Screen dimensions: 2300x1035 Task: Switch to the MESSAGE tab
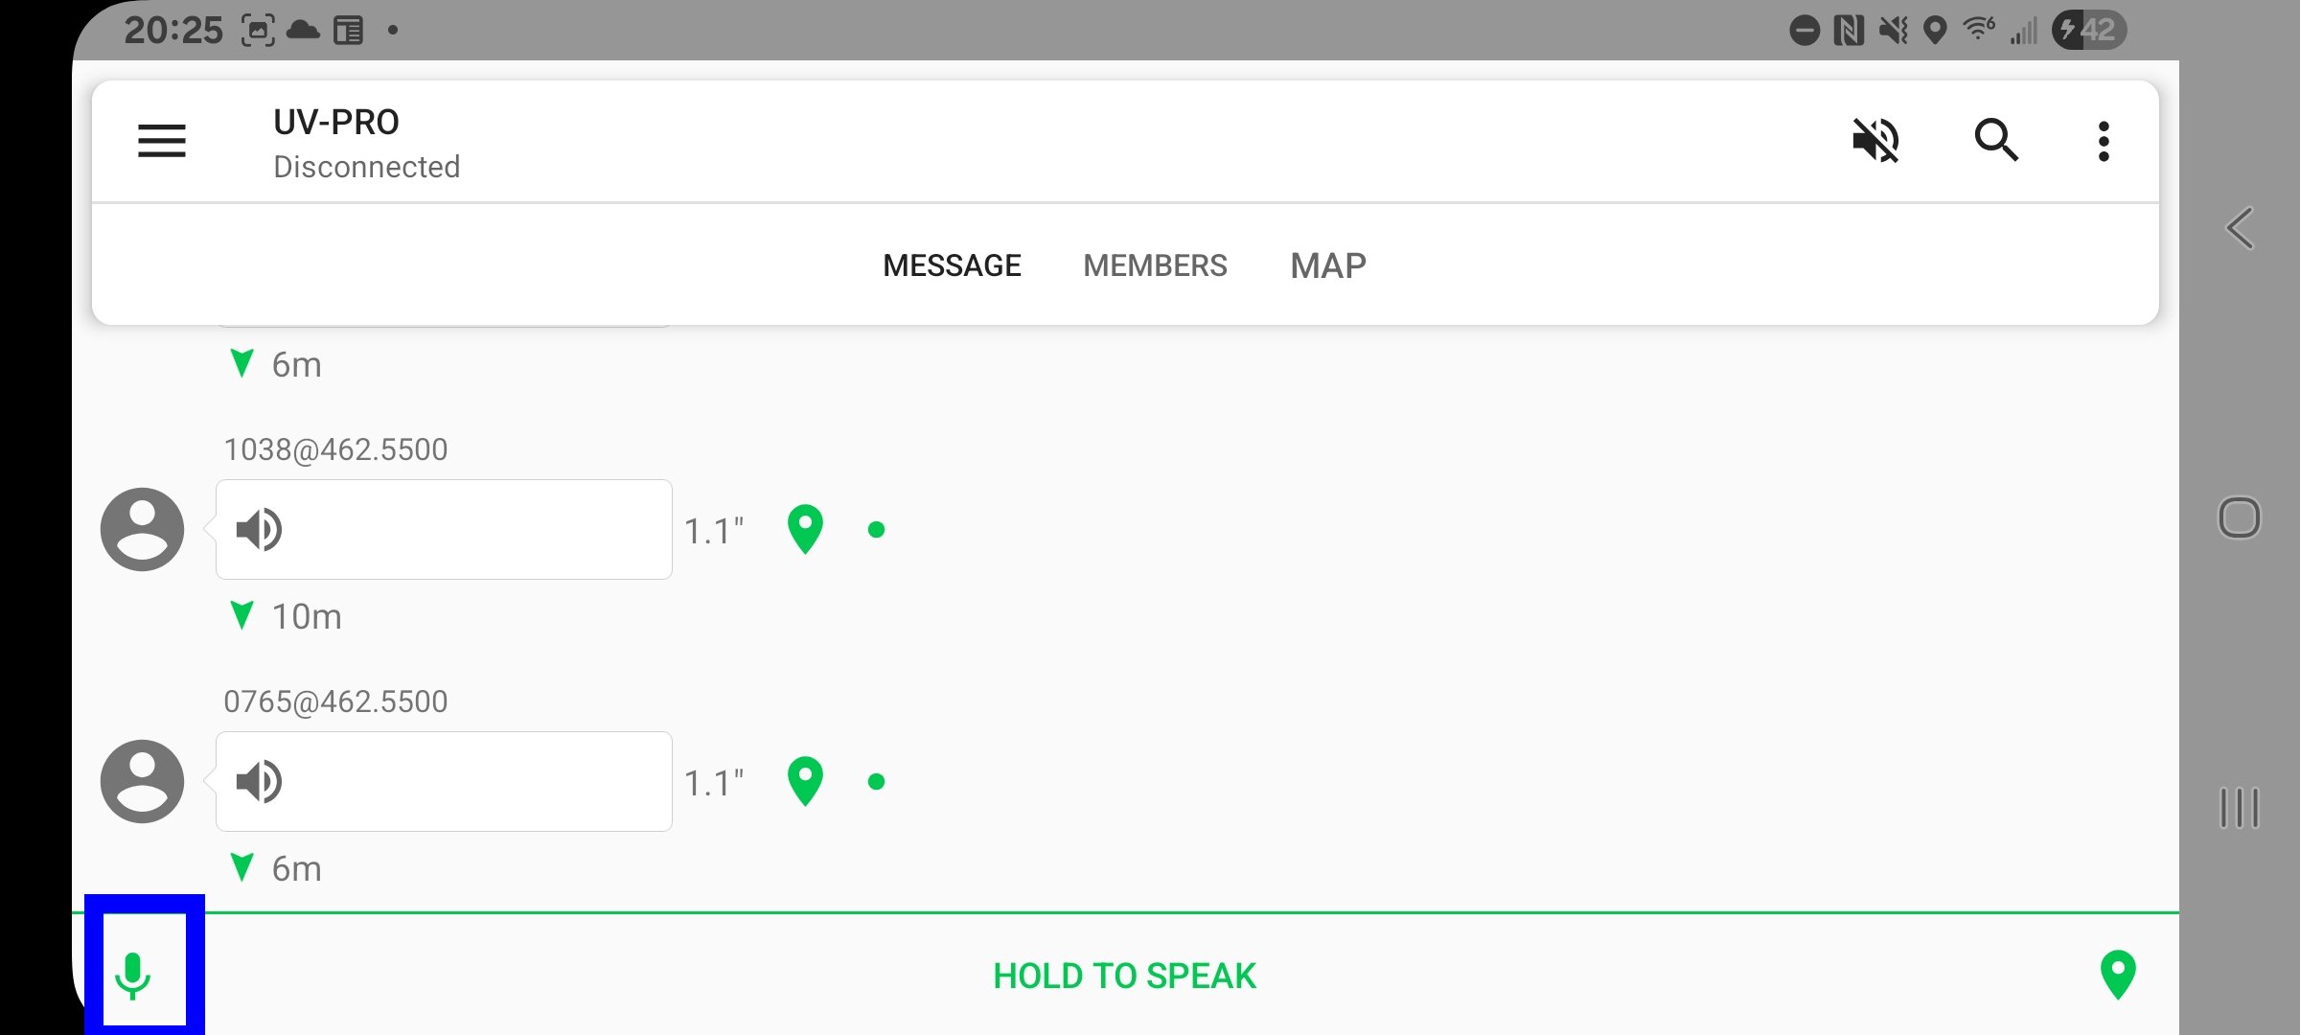click(952, 265)
